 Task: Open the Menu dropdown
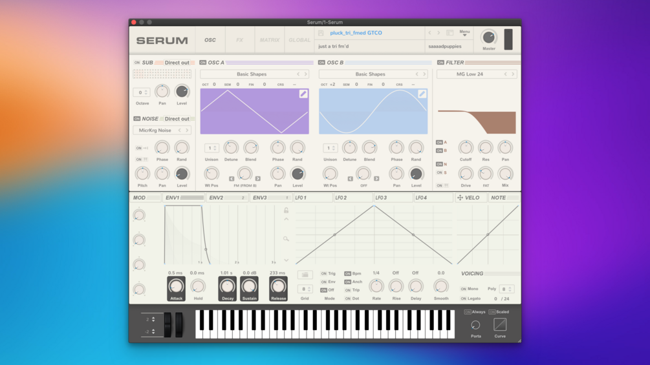pos(464,33)
